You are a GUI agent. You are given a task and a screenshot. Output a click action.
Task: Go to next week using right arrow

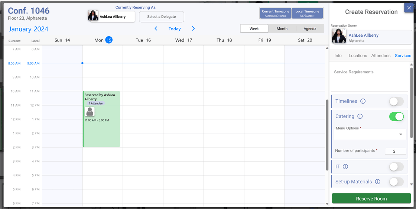point(193,29)
